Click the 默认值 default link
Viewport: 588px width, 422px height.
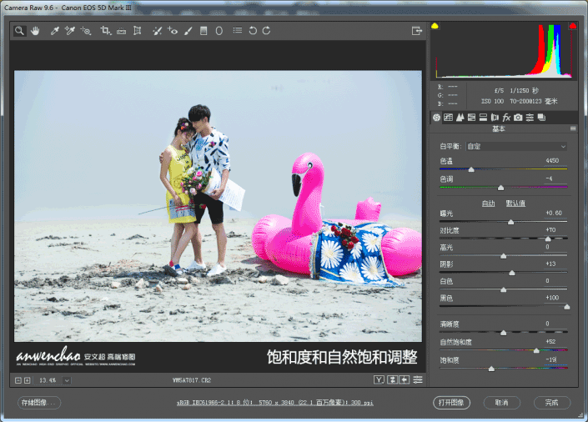click(x=515, y=203)
